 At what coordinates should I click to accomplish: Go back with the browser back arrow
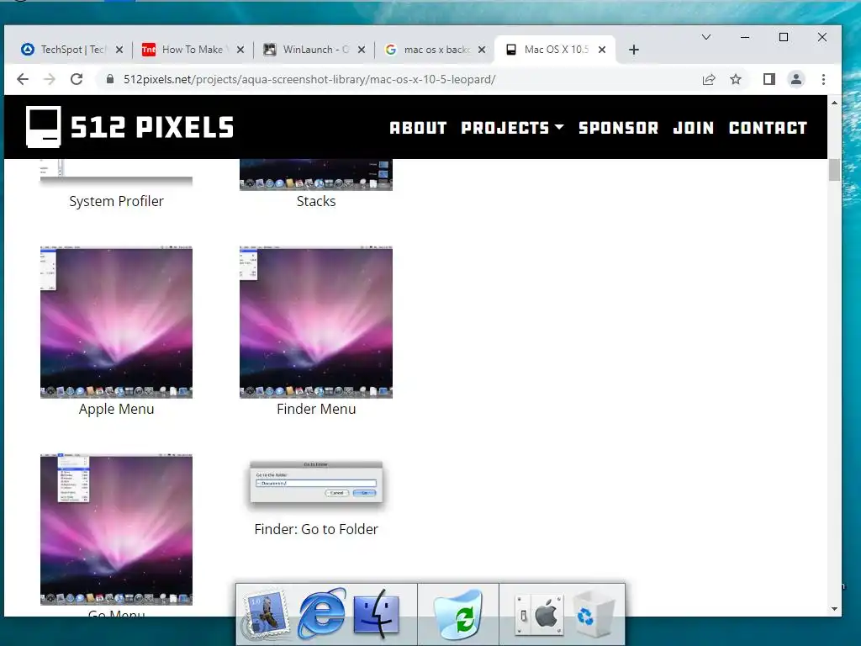pos(23,79)
